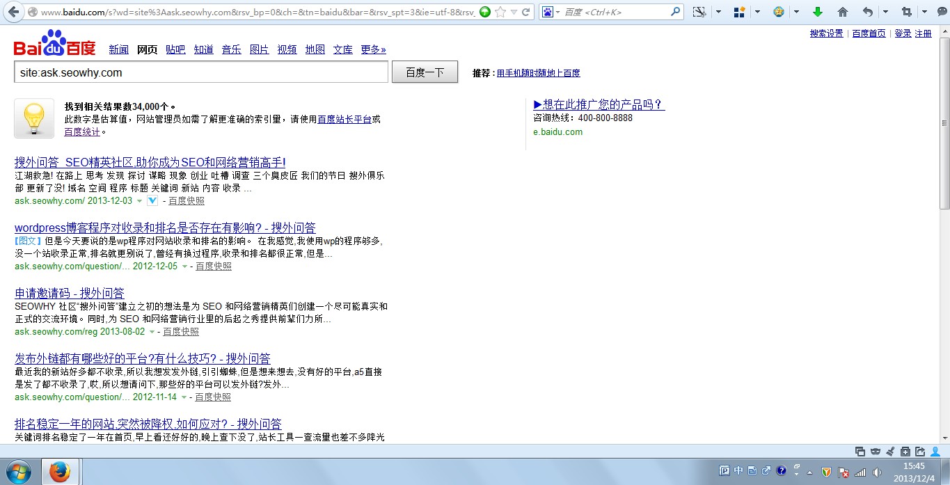Click the blue user account icon

935,451
